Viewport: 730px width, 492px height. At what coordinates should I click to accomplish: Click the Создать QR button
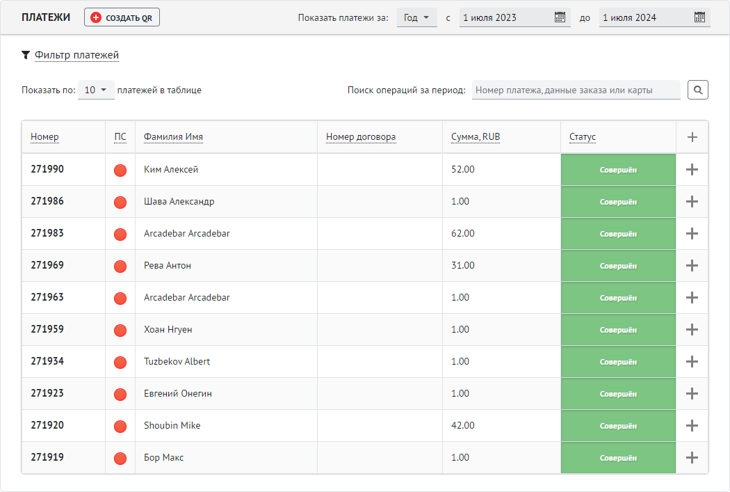(122, 17)
